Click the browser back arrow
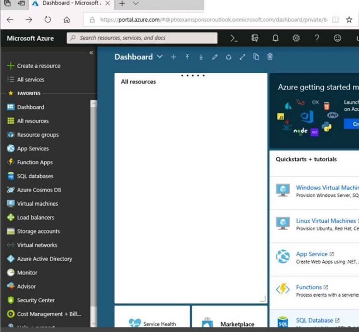The image size is (359, 332). [10, 20]
